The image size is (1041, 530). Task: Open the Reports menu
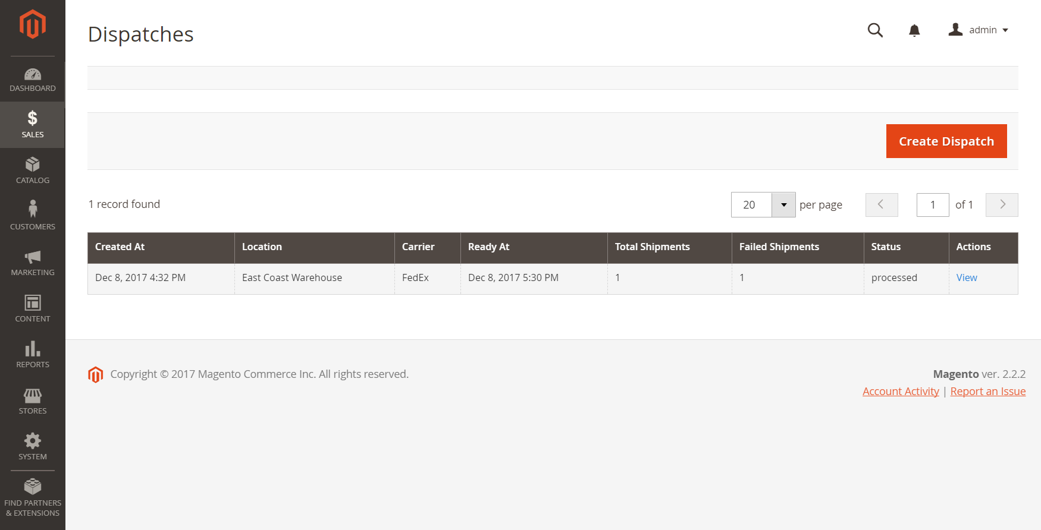point(32,355)
